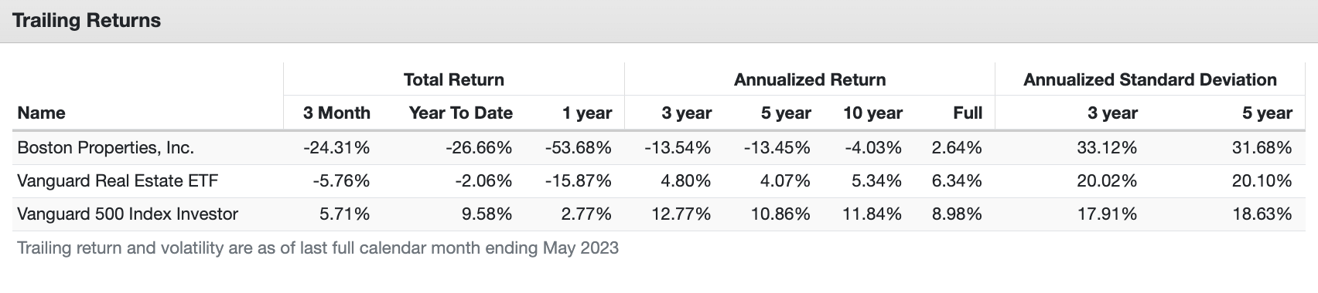Click the Year To Date column header
Viewport: 1318px width, 293px height.
[x=461, y=113]
